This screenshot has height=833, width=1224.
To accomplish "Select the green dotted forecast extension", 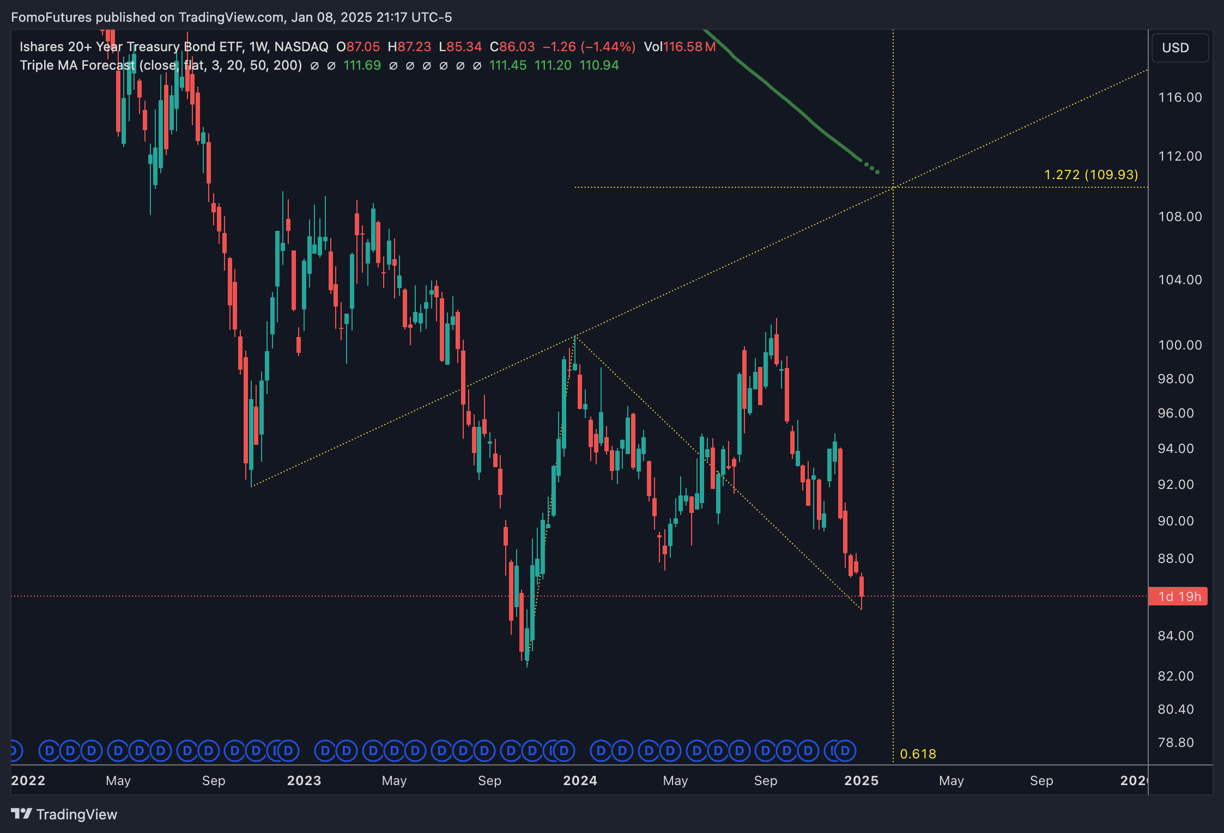I will coord(871,168).
